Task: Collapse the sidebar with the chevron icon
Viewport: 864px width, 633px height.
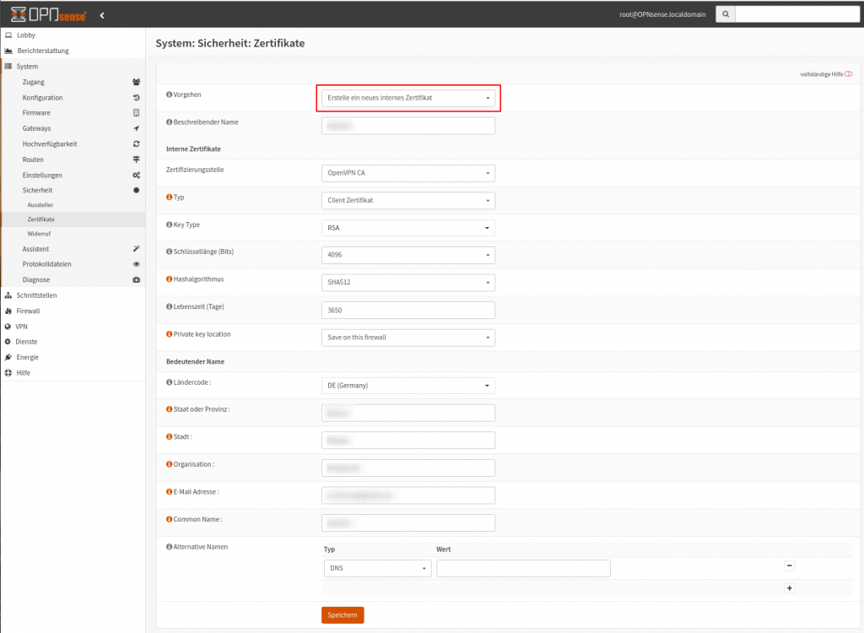Action: tap(101, 14)
